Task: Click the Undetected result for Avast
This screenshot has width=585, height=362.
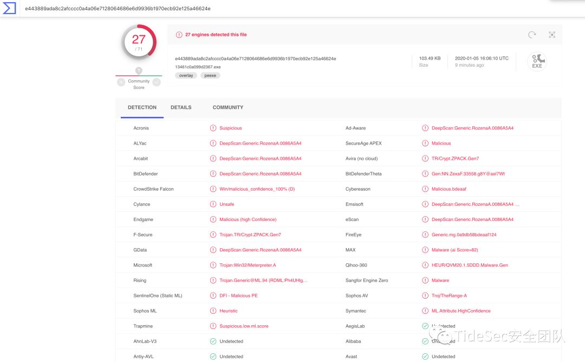Action: point(443,357)
